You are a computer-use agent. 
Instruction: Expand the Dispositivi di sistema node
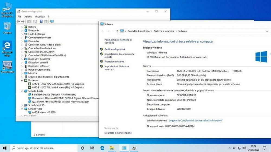22,59
